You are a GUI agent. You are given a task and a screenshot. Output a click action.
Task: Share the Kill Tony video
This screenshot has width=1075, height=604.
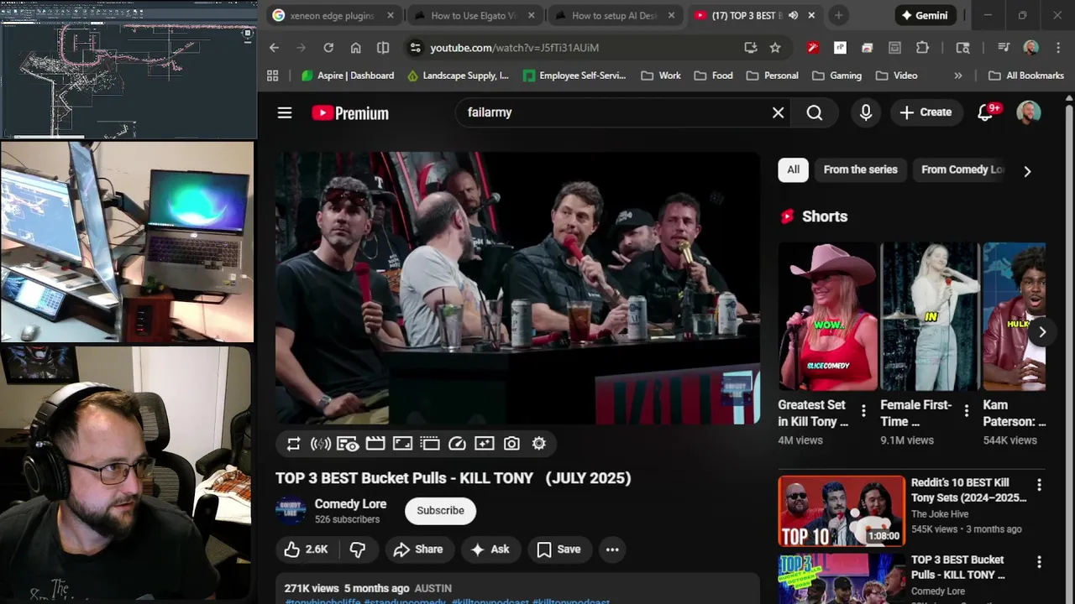click(418, 549)
